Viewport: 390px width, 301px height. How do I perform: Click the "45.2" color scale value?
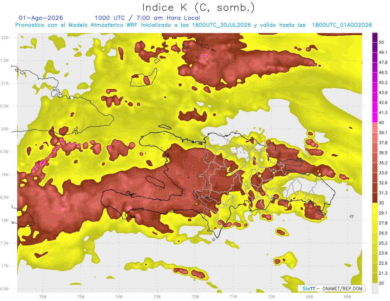383,82
